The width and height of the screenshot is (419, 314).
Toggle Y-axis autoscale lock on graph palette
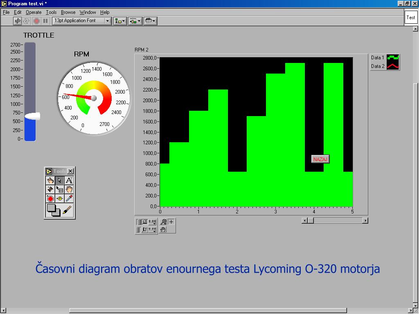[139, 229]
